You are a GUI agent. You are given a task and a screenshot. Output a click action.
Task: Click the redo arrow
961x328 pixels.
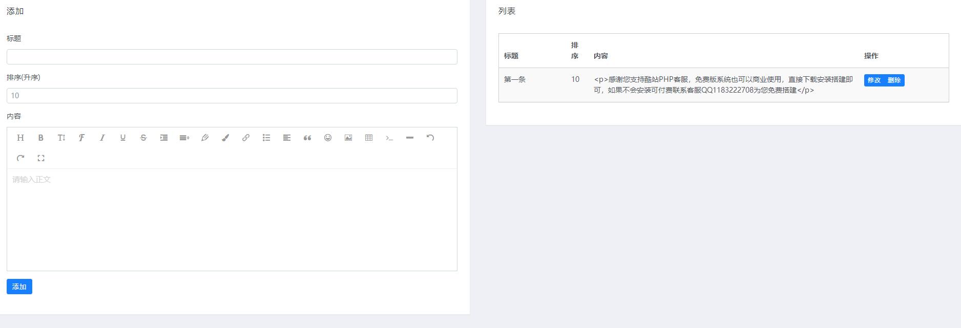(x=20, y=158)
